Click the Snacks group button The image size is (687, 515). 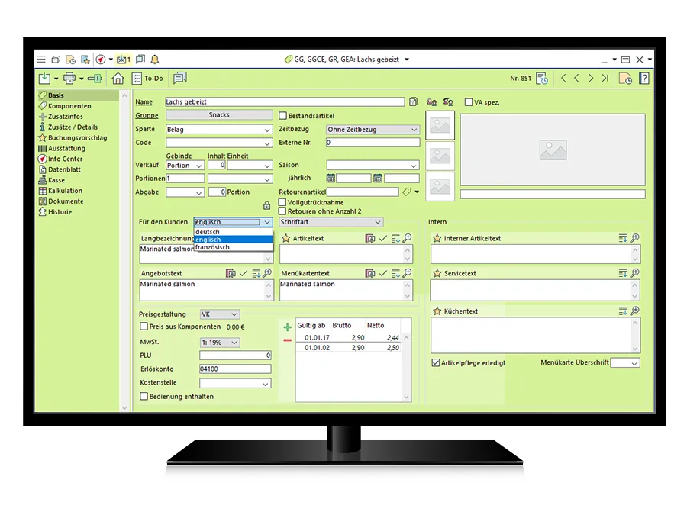pos(218,115)
